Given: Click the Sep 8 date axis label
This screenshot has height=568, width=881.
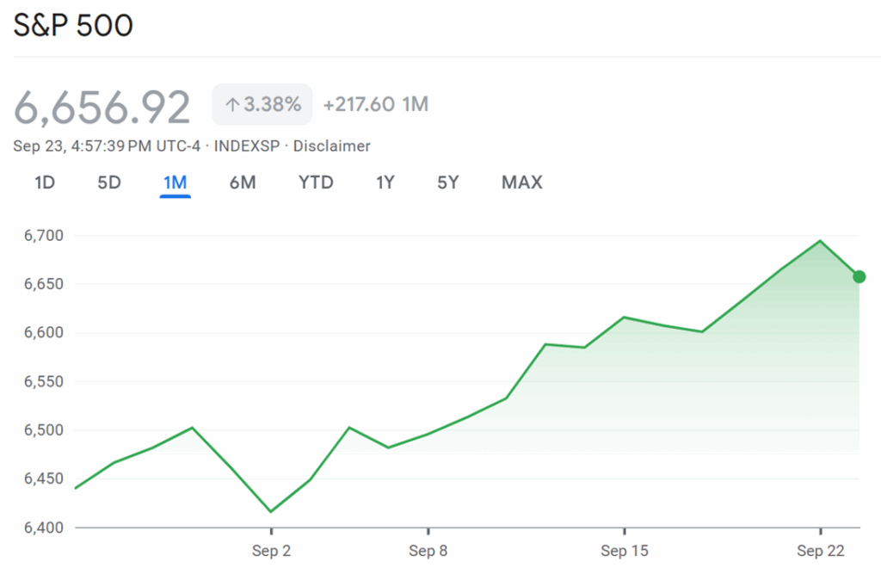Looking at the screenshot, I should tap(428, 551).
